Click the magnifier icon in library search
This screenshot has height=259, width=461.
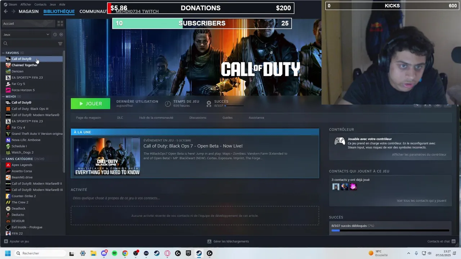pos(5,44)
